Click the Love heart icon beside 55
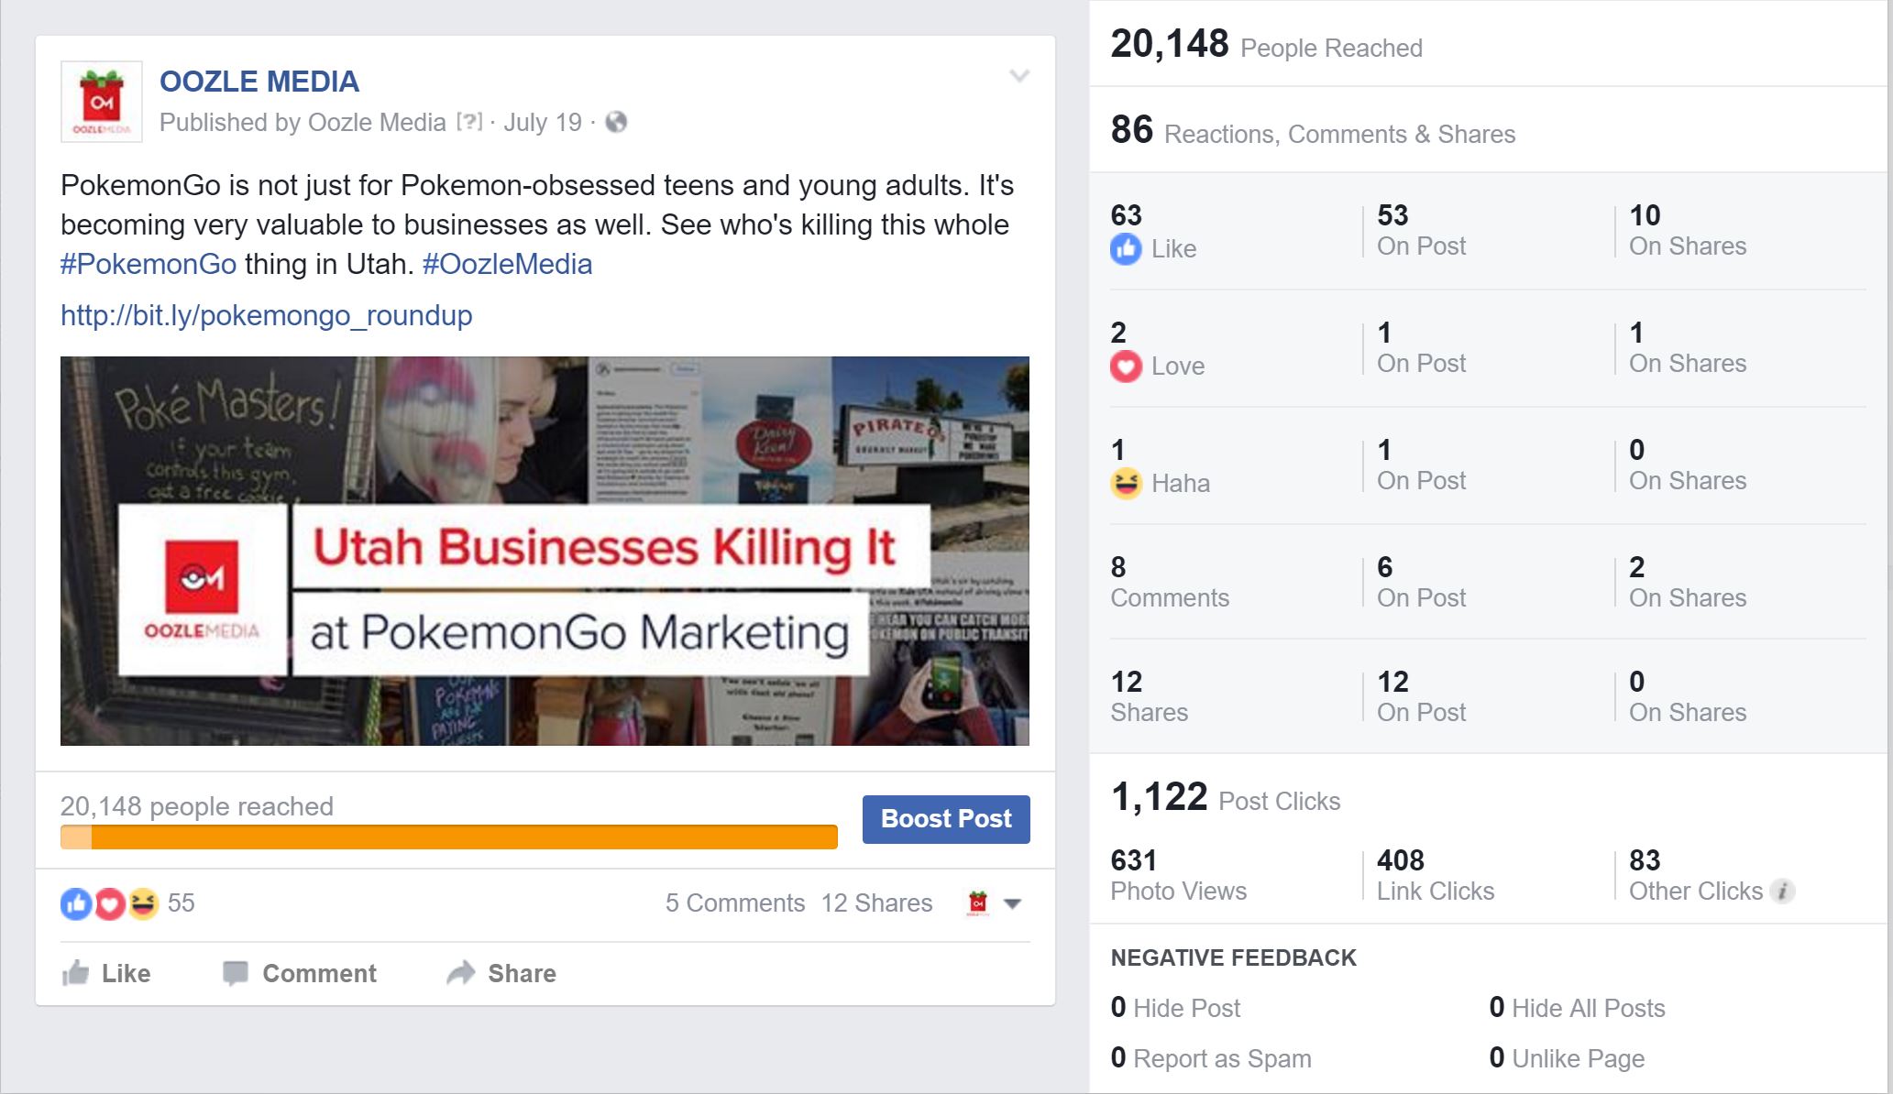The width and height of the screenshot is (1893, 1094). click(110, 904)
